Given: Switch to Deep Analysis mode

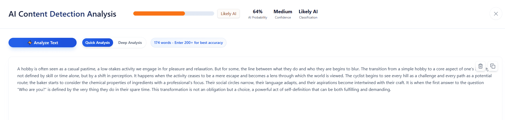Looking at the screenshot, I should tap(130, 43).
